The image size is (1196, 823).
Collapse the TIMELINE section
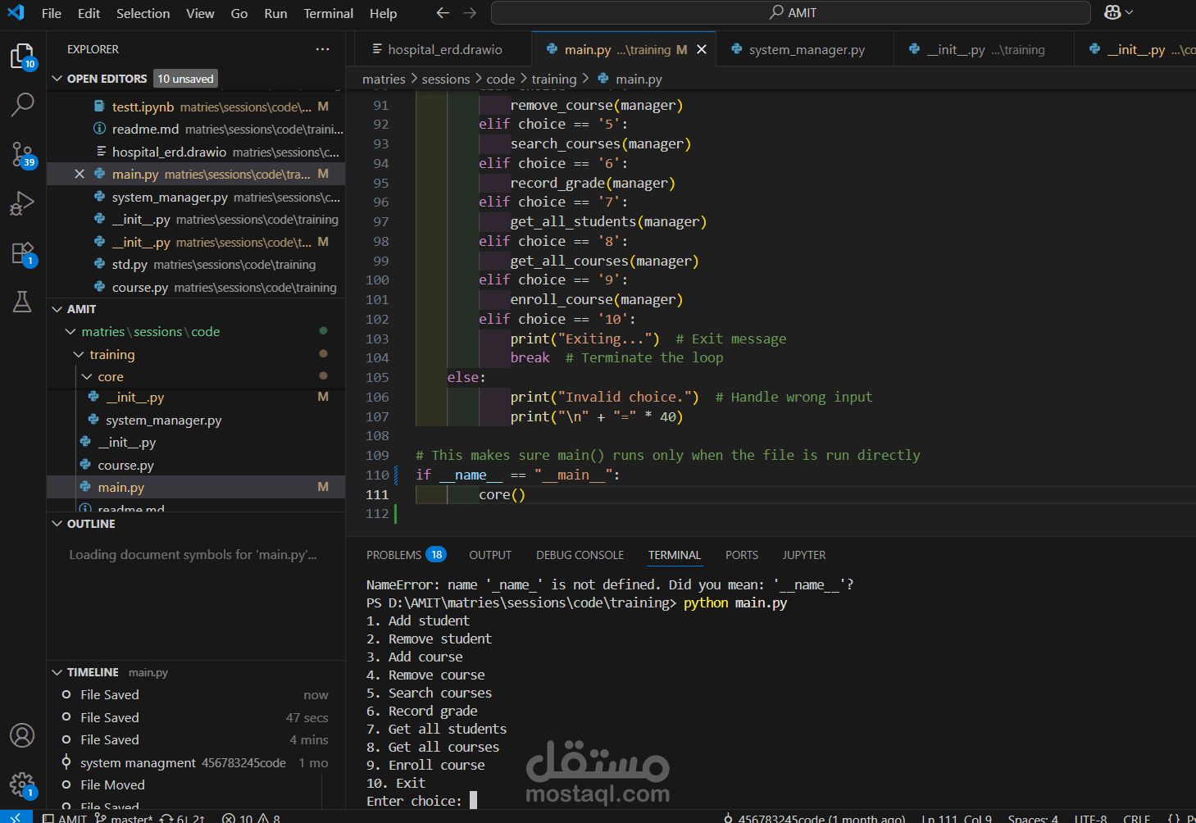[57, 671]
